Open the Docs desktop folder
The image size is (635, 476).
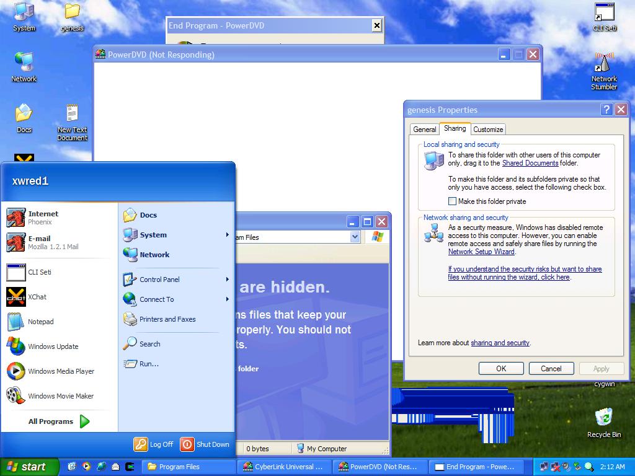click(x=24, y=118)
